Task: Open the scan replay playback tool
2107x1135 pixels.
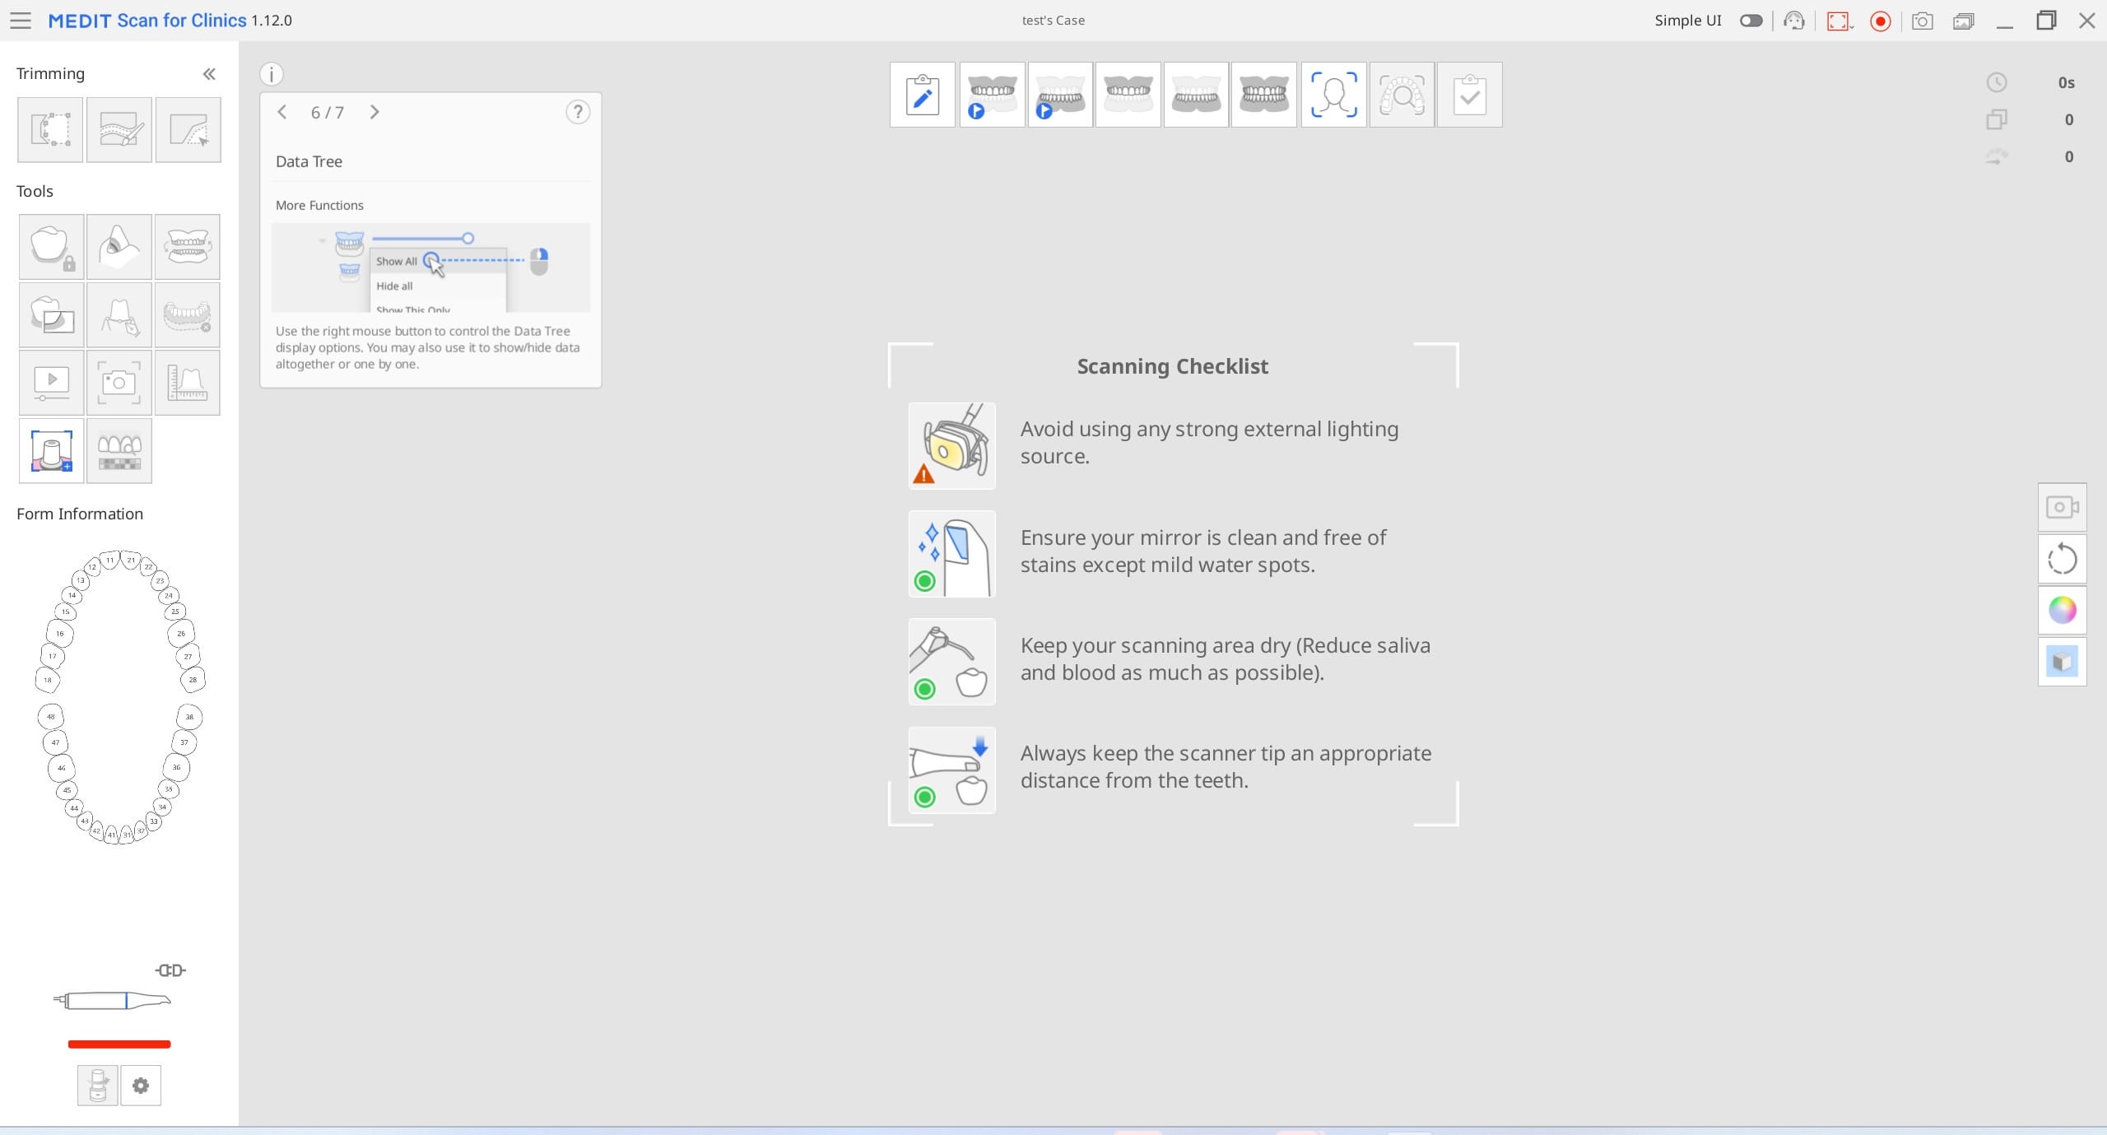Action: pos(51,383)
